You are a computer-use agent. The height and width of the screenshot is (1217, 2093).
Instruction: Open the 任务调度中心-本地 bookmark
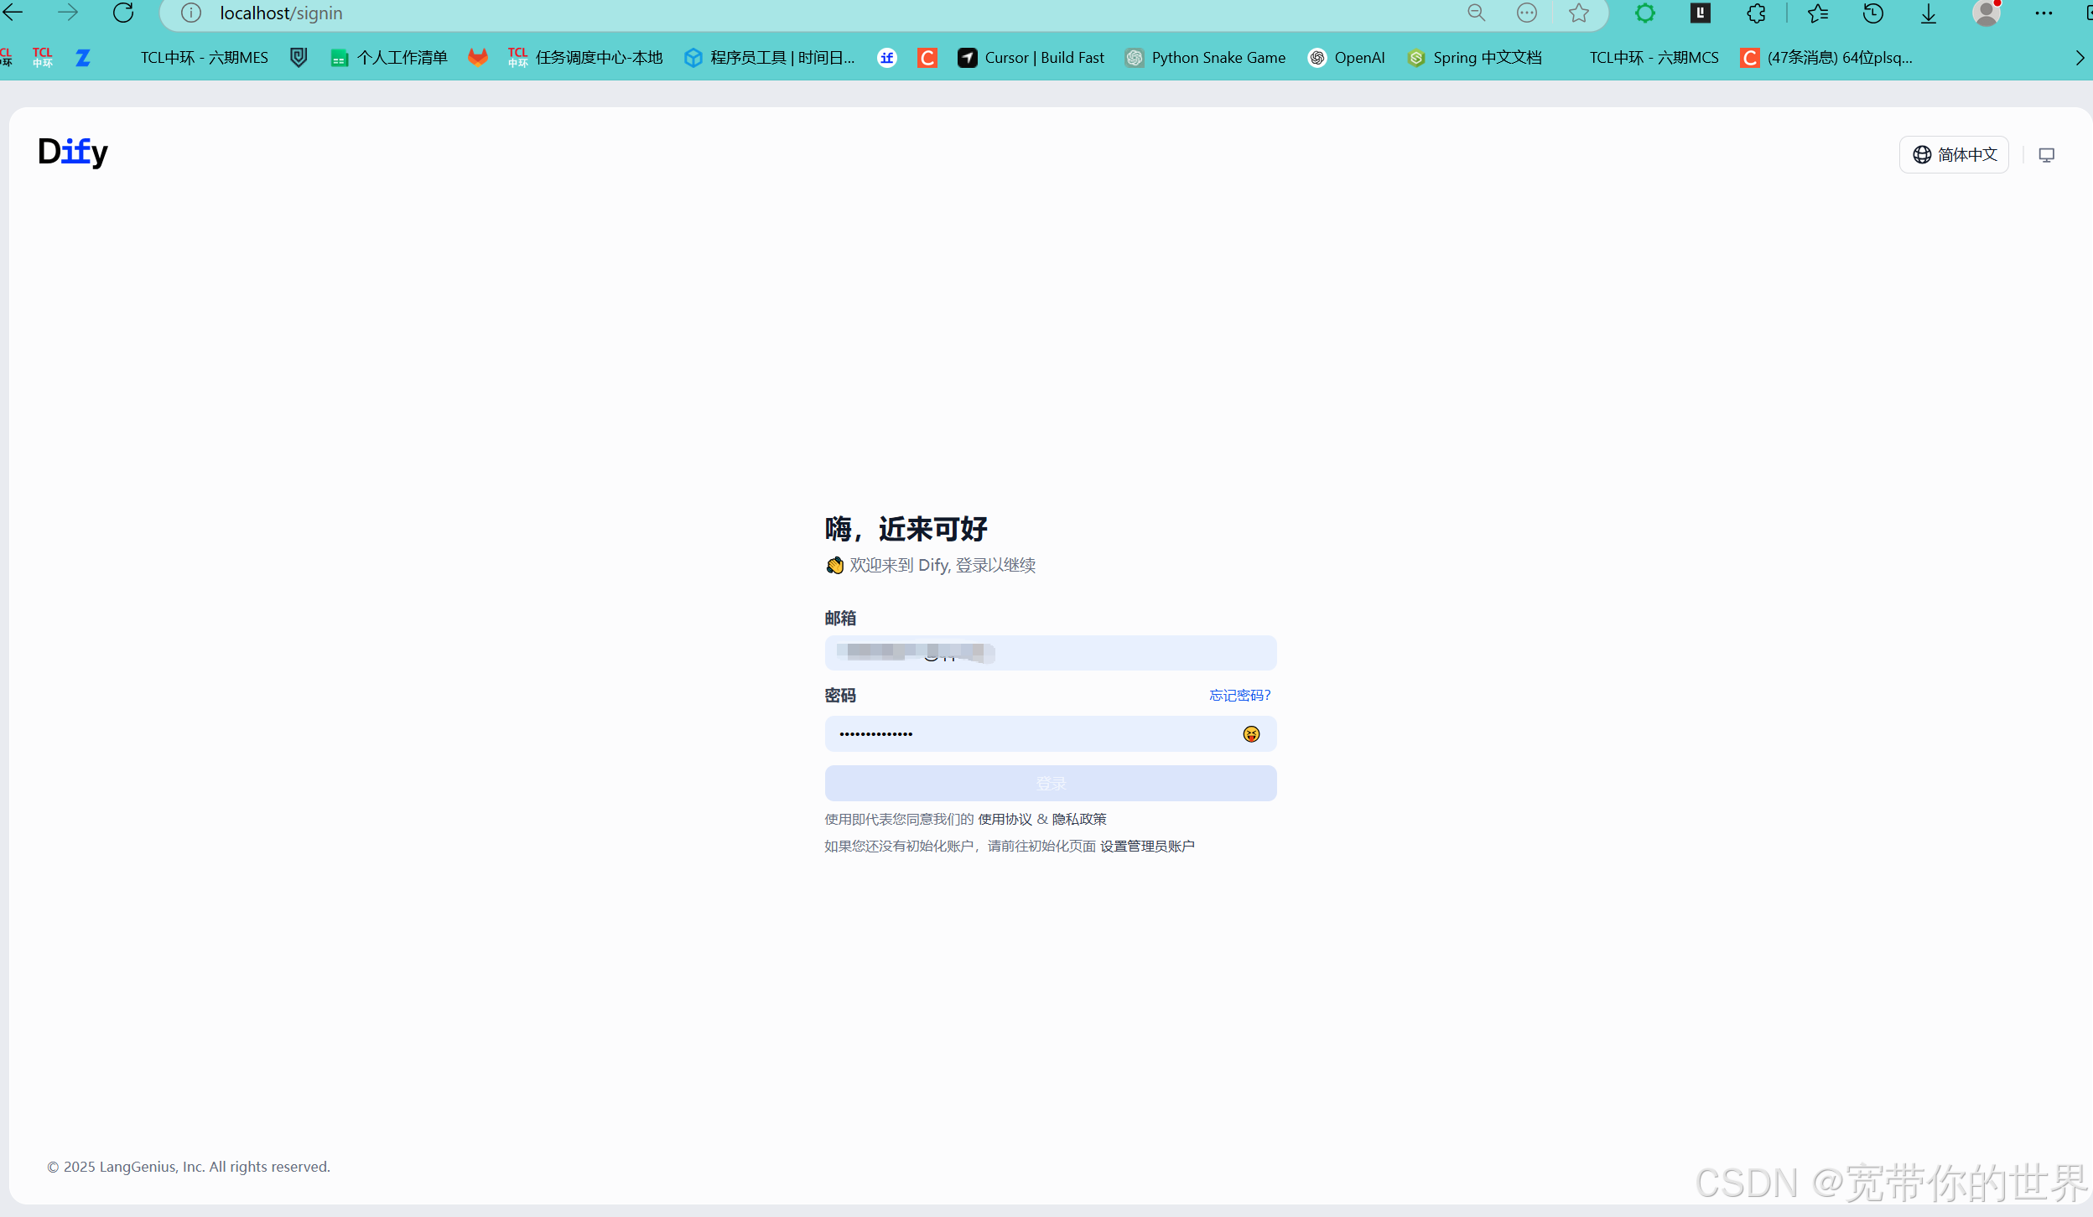[x=585, y=58]
